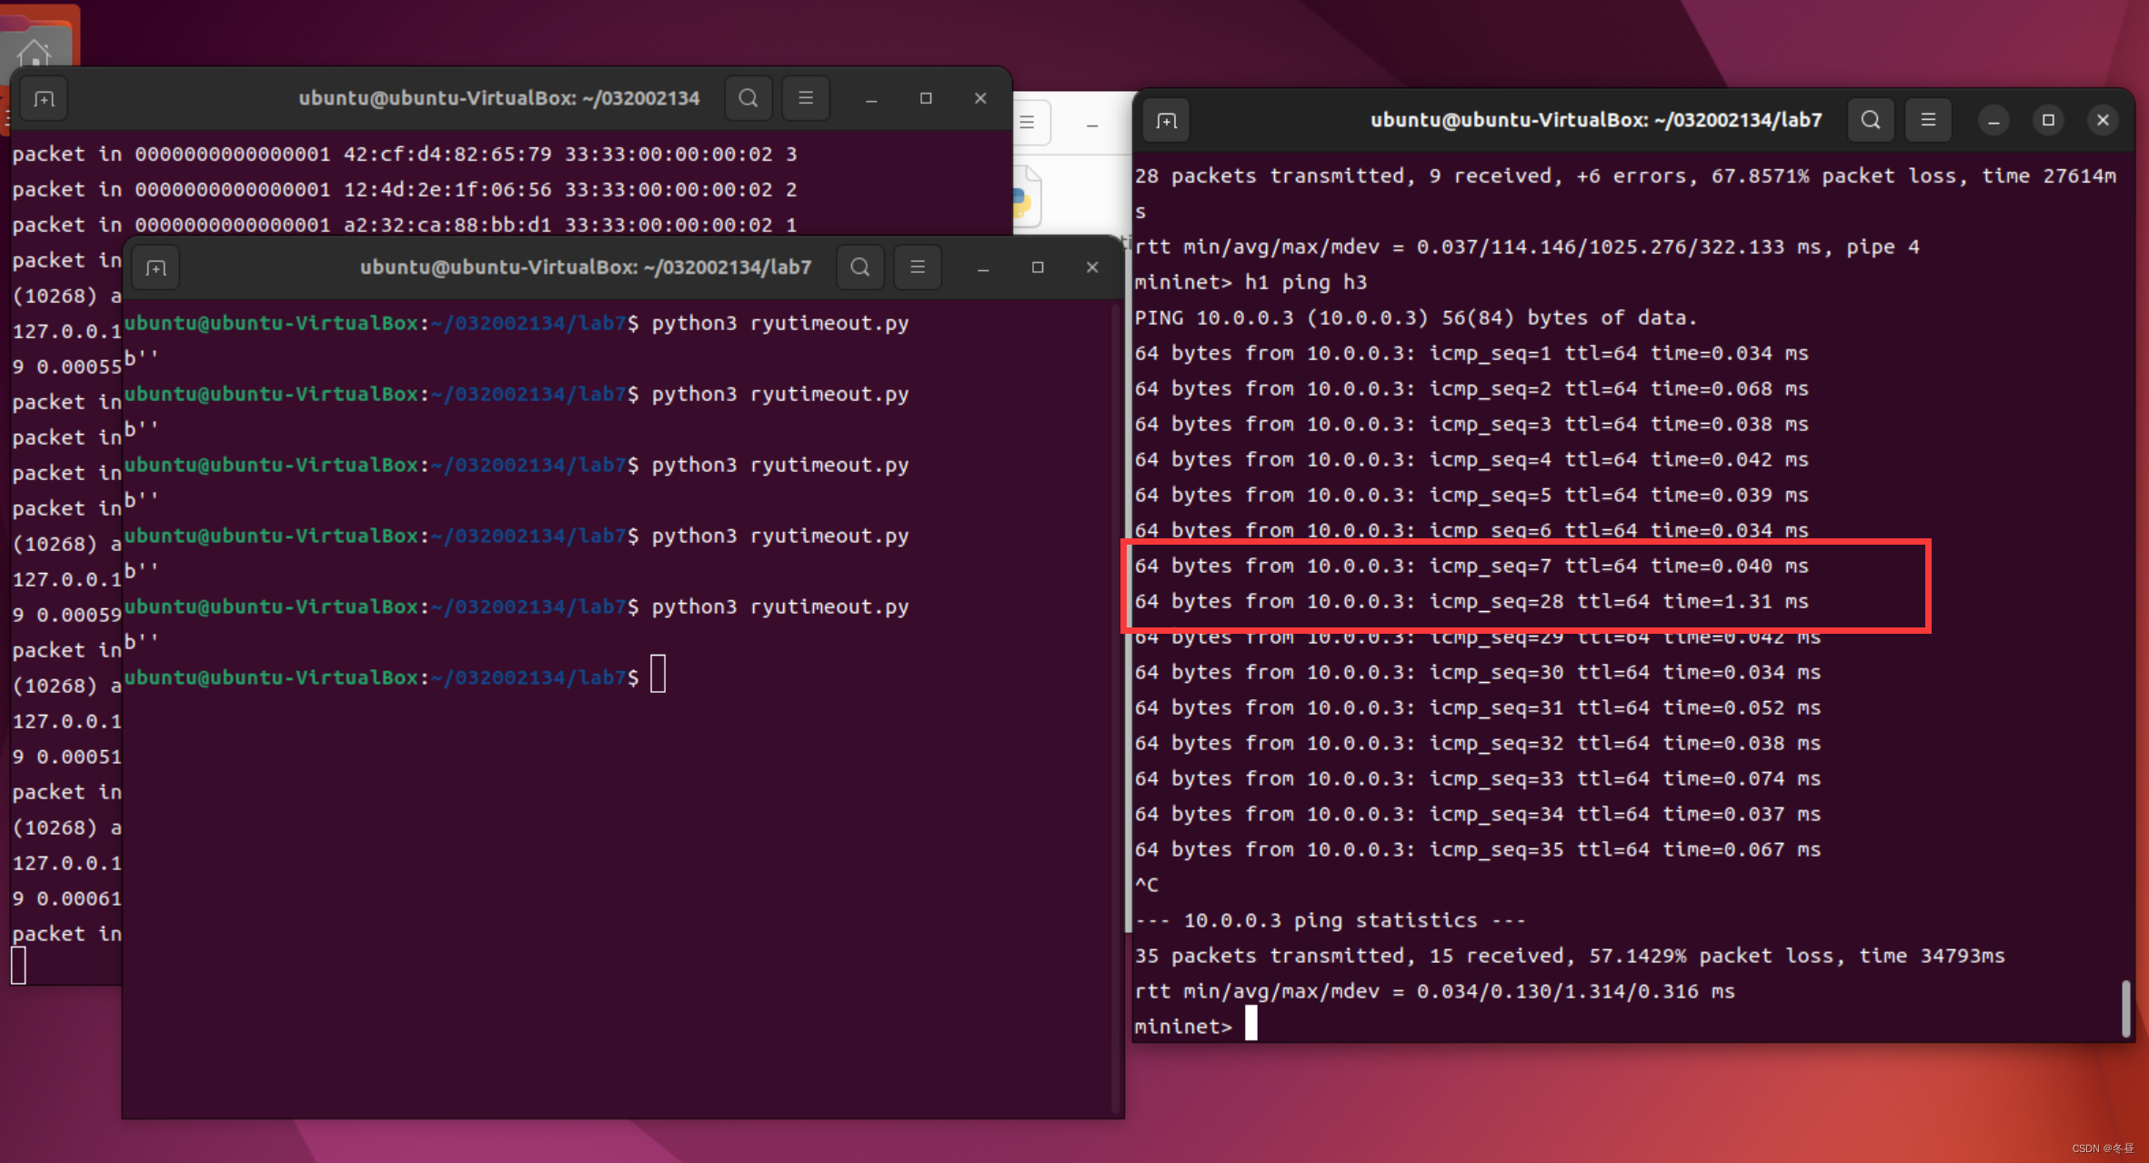
Task: Click search icon in middle lab7 terminal
Action: click(x=860, y=267)
